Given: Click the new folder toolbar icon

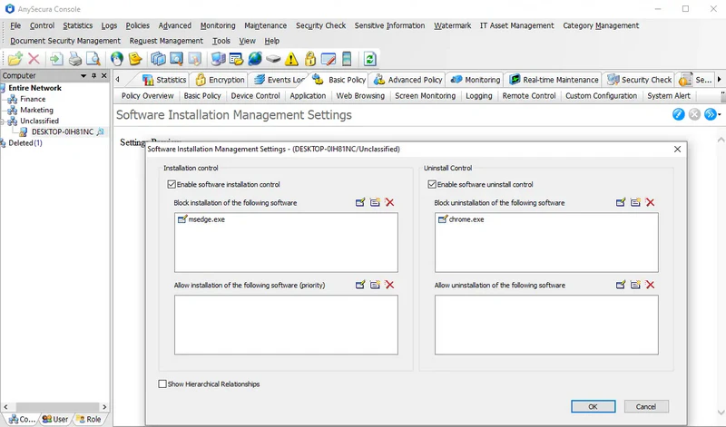Looking at the screenshot, I should 15,59.
